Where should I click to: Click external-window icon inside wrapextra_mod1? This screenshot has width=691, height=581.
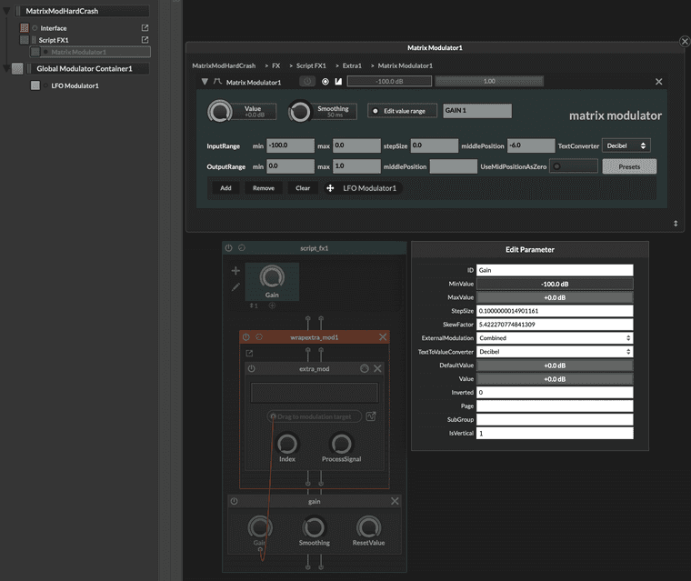(250, 354)
